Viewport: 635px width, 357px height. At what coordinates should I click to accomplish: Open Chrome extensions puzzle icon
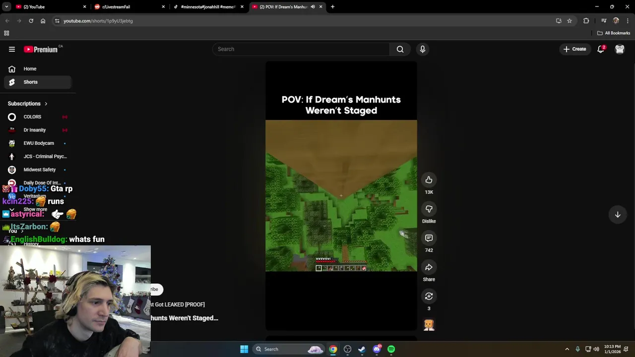[586, 21]
